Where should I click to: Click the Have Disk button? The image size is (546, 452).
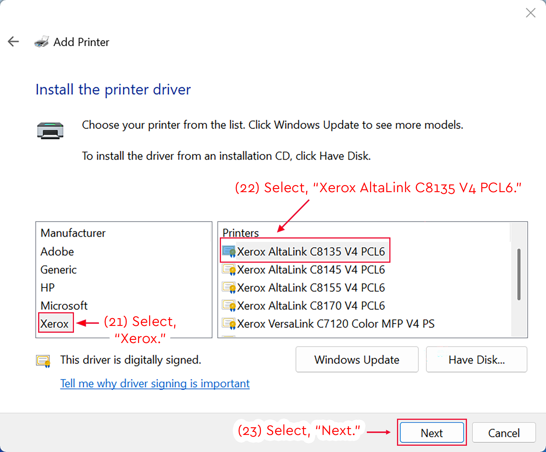coord(476,359)
